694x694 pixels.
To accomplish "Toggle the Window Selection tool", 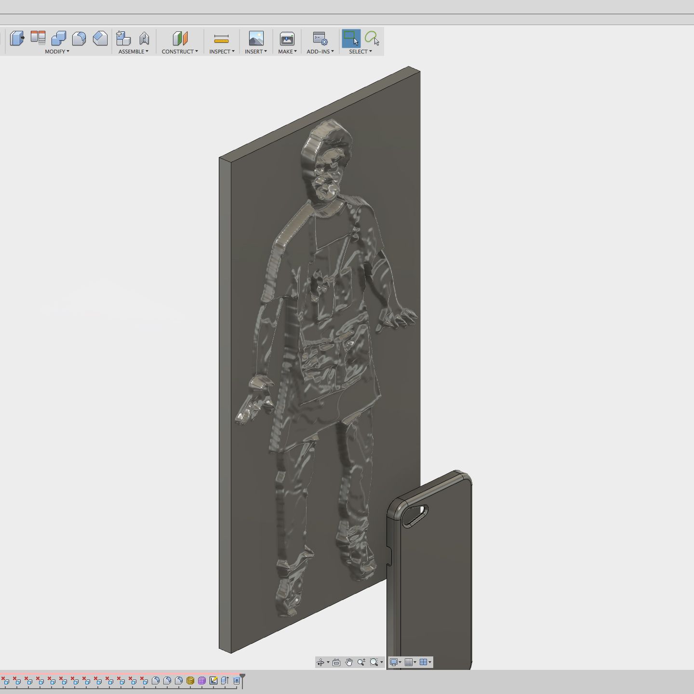I will [x=351, y=38].
